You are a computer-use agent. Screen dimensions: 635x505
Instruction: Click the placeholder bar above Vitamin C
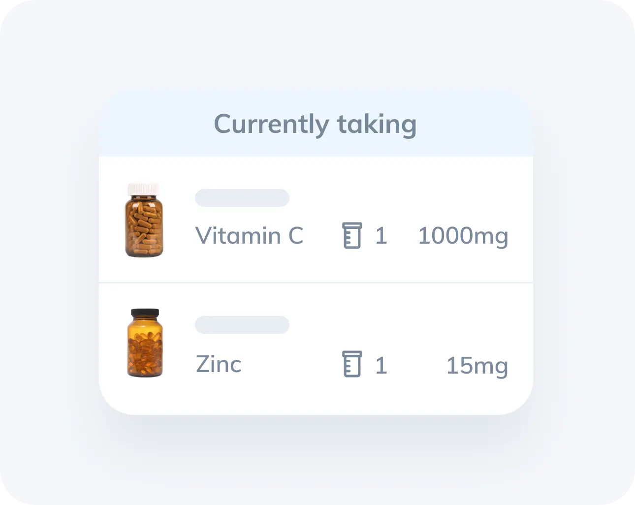242,198
